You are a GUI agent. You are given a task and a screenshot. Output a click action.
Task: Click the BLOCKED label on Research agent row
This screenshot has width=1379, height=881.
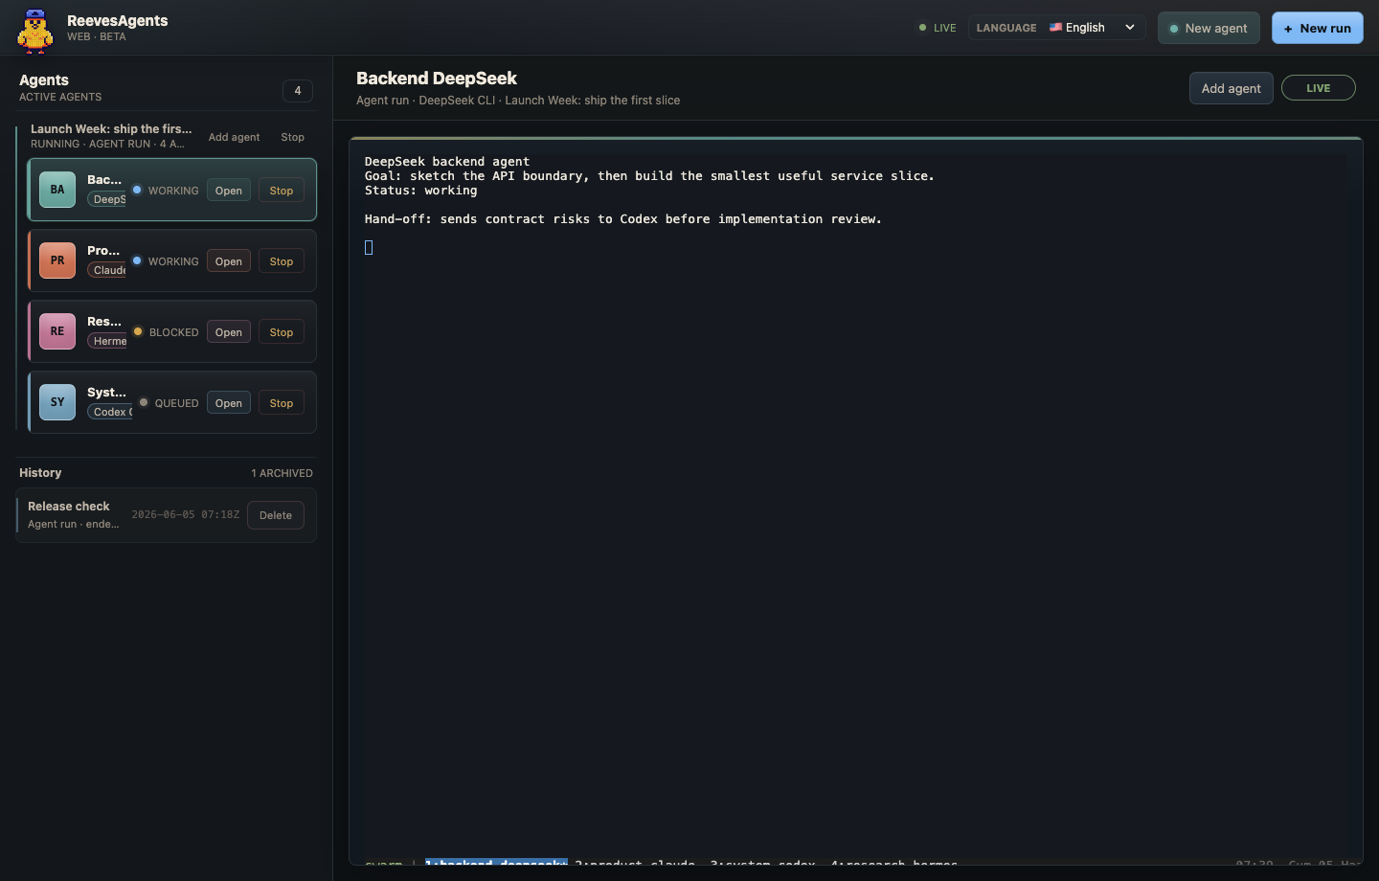tap(174, 332)
